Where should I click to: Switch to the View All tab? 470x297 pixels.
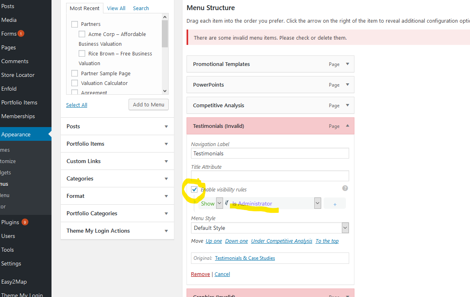click(116, 8)
